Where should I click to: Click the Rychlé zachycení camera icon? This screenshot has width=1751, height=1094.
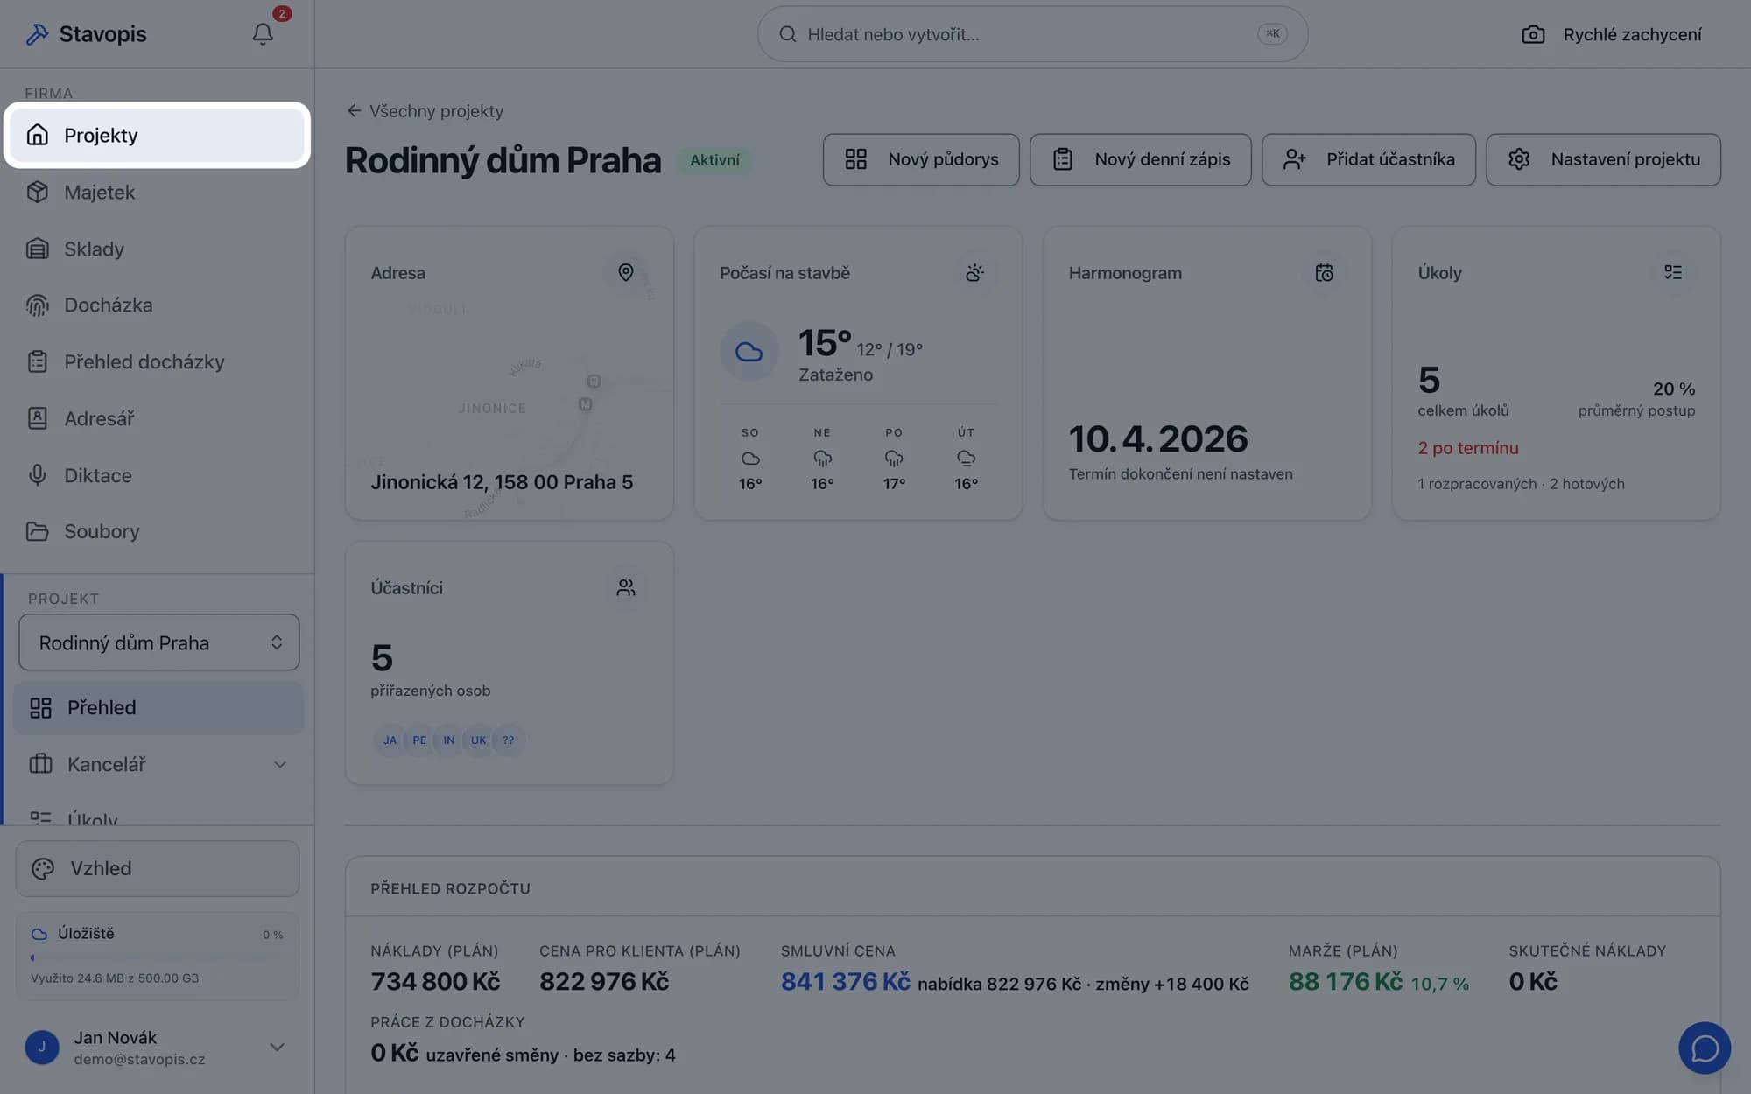coord(1533,34)
